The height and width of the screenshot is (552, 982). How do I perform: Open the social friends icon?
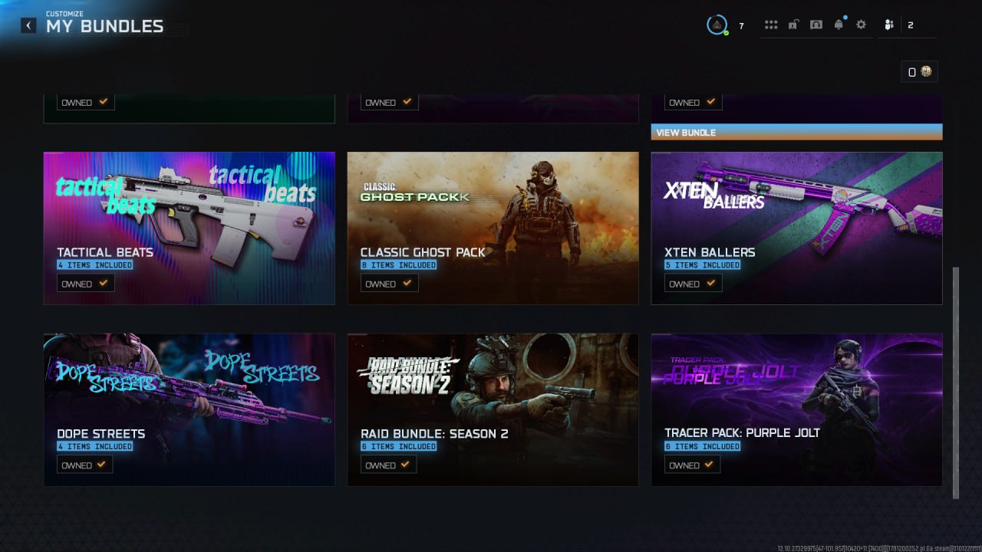tap(888, 25)
